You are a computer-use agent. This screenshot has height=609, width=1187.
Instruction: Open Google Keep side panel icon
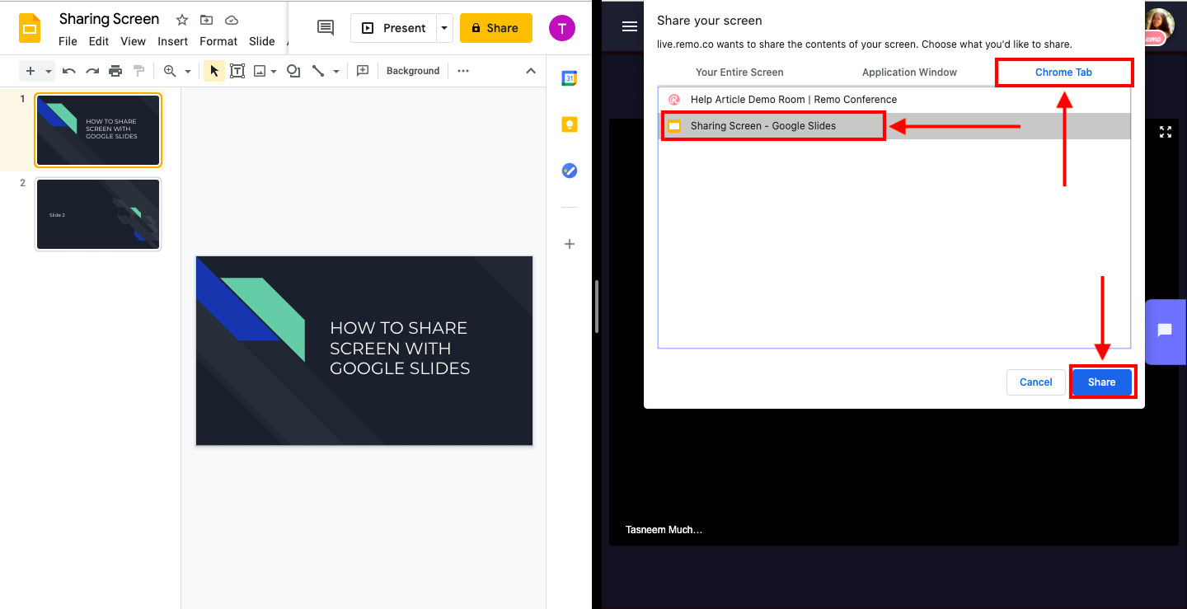(569, 124)
